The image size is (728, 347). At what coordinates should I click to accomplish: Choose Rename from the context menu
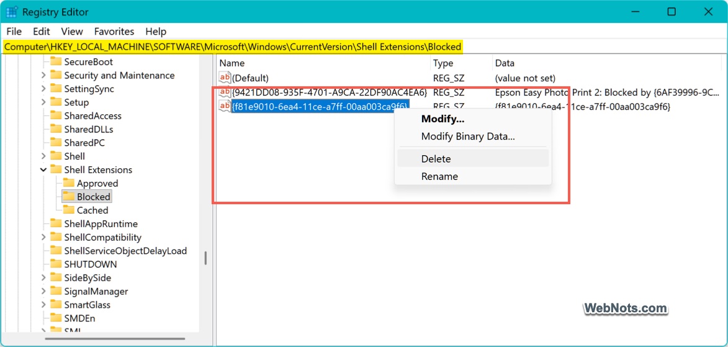[x=473, y=176]
